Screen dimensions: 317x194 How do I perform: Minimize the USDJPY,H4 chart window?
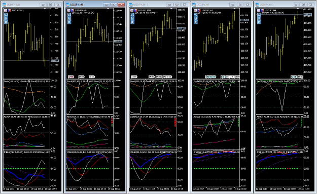click(296, 5)
